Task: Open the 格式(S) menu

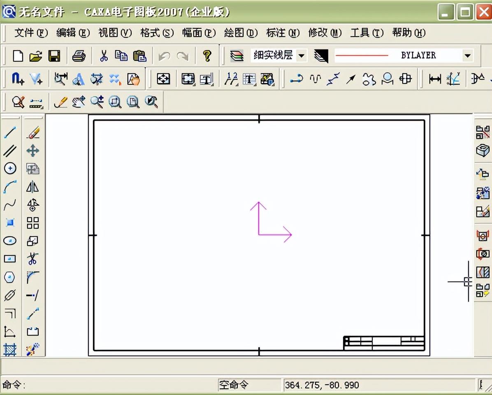Action: [157, 33]
